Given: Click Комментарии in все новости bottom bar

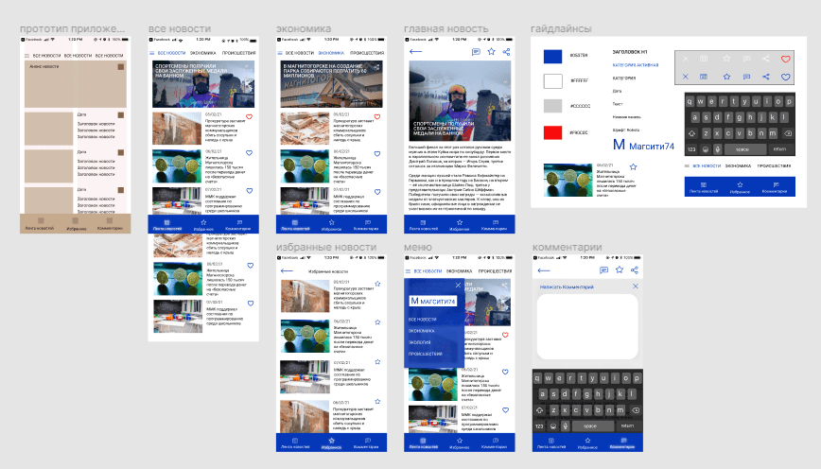Looking at the screenshot, I should [237, 227].
